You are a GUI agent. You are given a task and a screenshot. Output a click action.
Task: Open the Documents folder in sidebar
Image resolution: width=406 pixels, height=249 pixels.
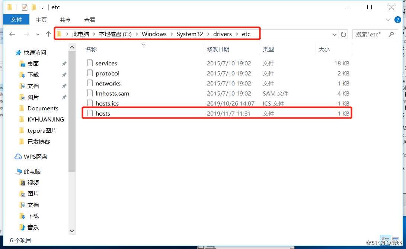point(43,109)
